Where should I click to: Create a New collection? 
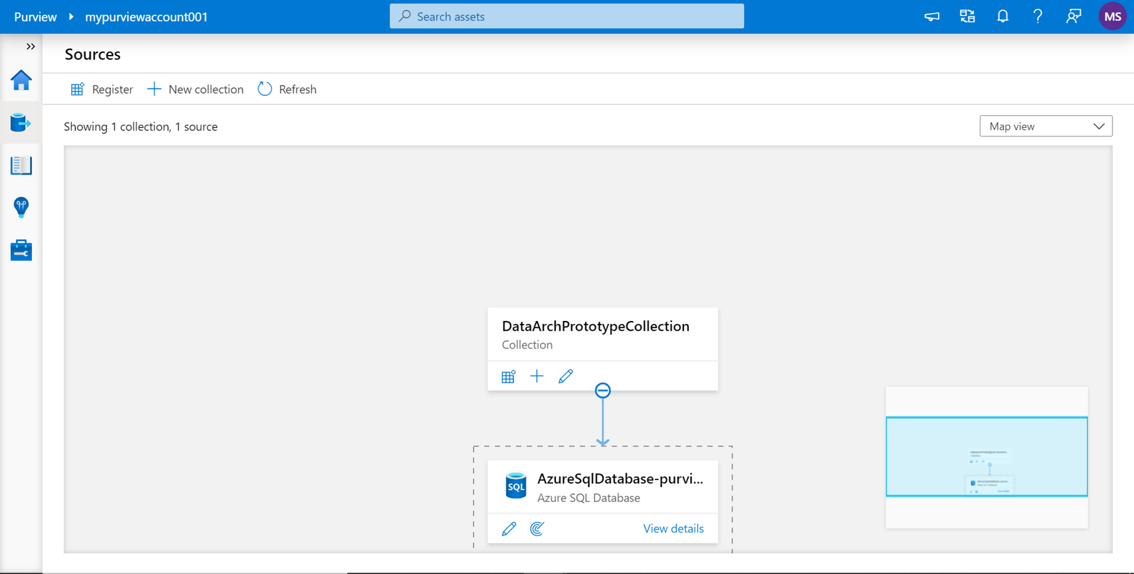click(x=195, y=89)
